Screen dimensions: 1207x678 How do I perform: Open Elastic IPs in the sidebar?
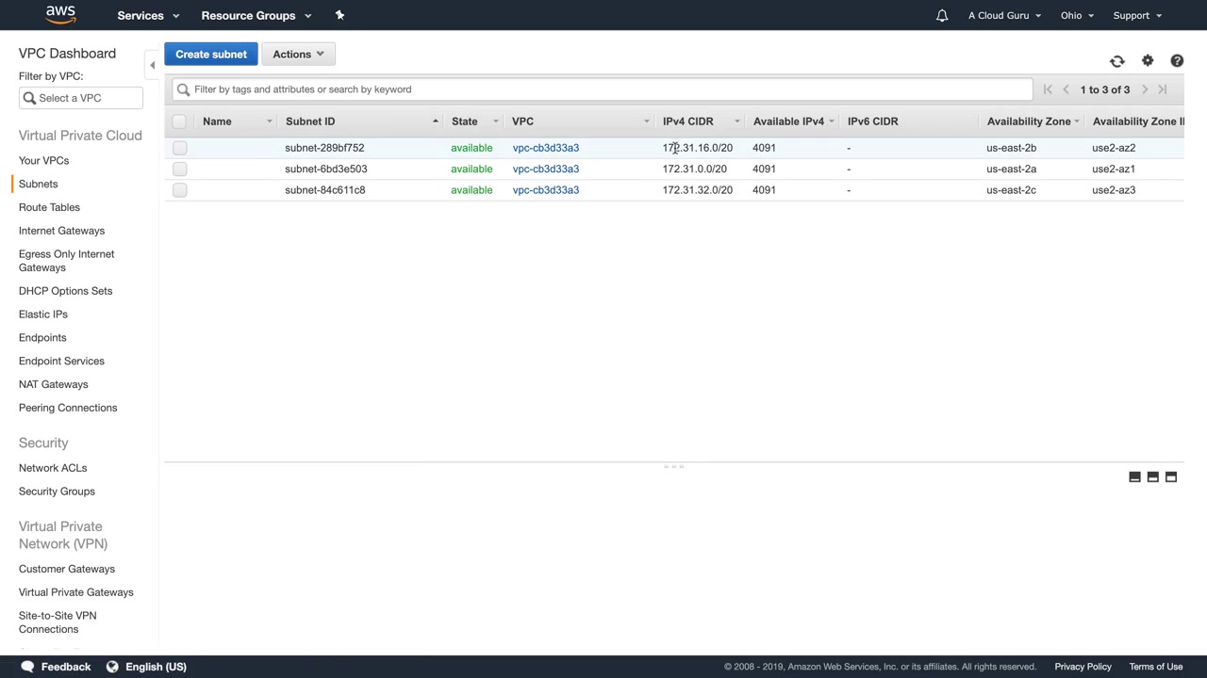click(43, 315)
